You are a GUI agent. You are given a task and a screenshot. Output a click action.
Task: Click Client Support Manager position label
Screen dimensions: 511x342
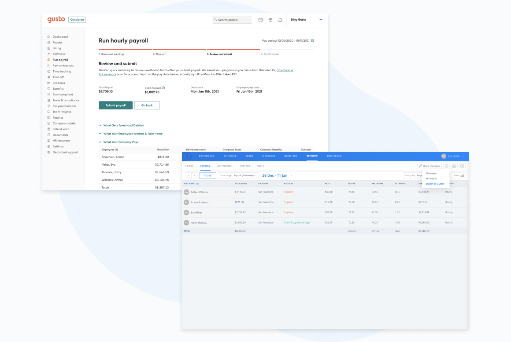[x=297, y=223]
